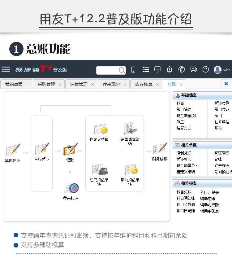Click the blue close-all tabs X button
Image resolution: width=232 pixels, height=259 pixels.
[226, 84]
